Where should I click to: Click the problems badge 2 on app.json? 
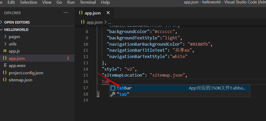tap(68, 58)
